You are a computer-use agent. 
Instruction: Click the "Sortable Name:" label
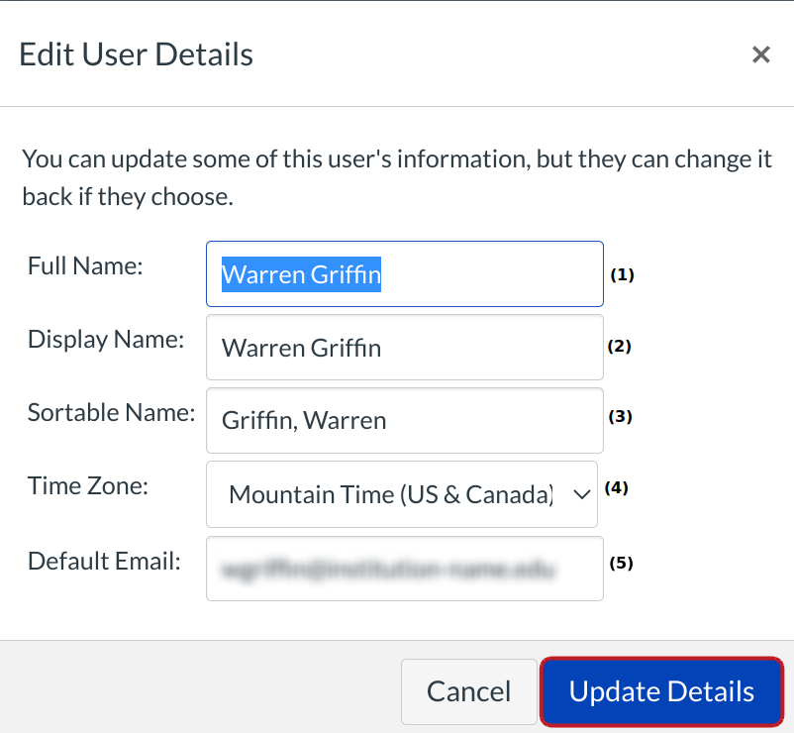111,413
